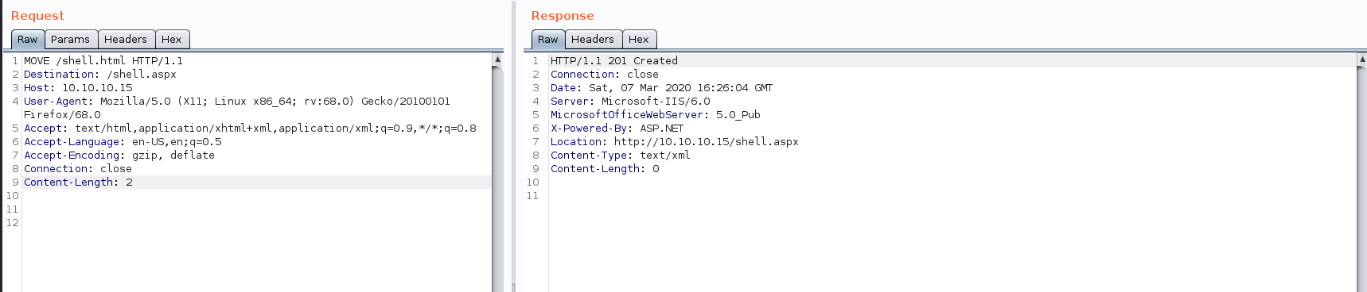Open the Headers tab in Response panel
This screenshot has width=1367, height=292.
593,40
